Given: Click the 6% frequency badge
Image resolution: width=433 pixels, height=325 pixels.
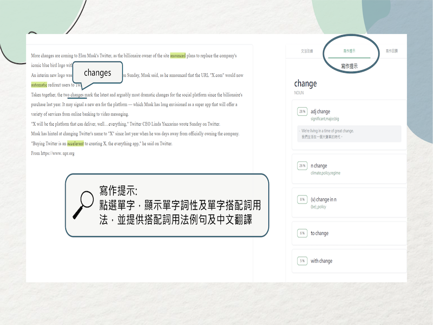Looking at the screenshot, I should click(301, 233).
